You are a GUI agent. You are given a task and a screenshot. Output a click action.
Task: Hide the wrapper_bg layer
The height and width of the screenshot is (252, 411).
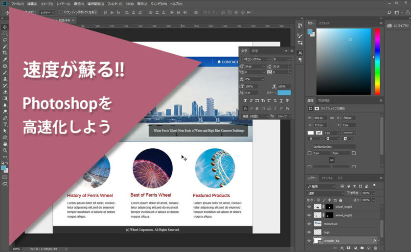pyautogui.click(x=309, y=240)
